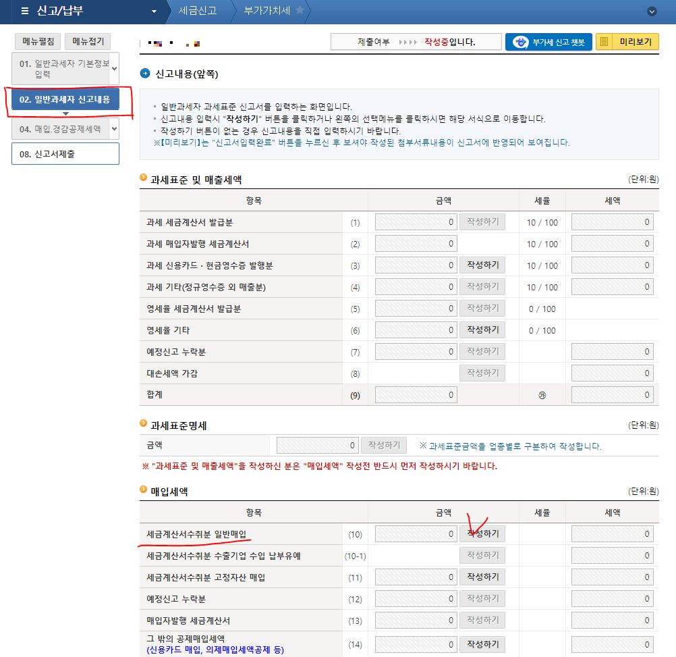Viewport: 676px width, 657px height.
Task: Click the blue arrow icon by 신고내용(앞쪽)
Action: pyautogui.click(x=145, y=74)
